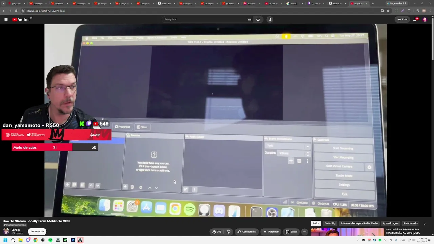Screen dimensions: 434x244
Task: Switch to the Arena Bre browser tab
Action: point(167,3)
